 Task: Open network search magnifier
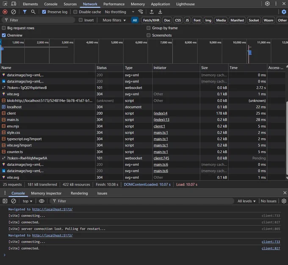coord(33,12)
